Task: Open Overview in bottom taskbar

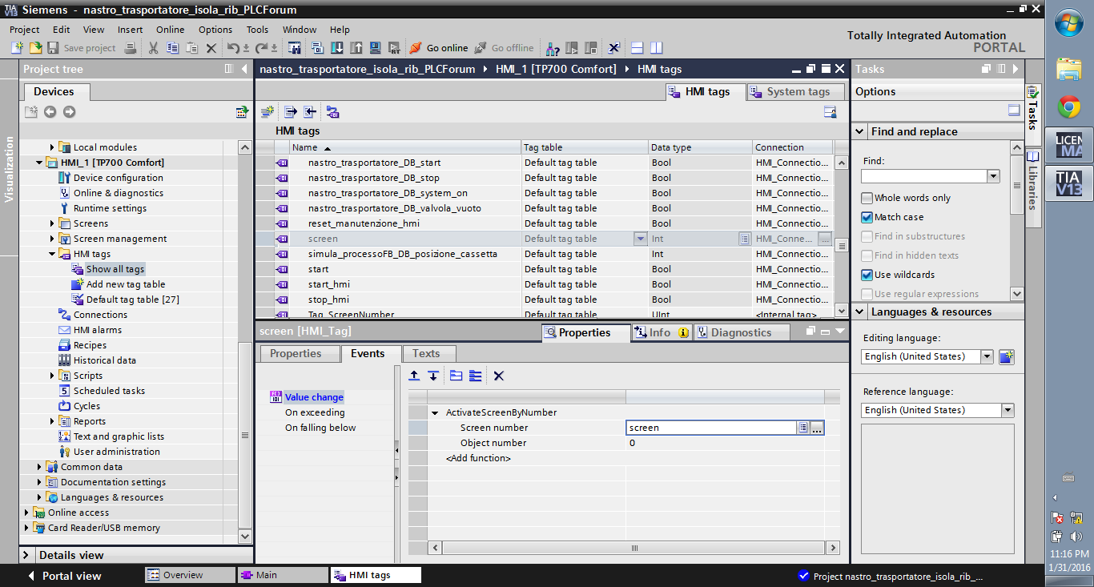Action: tap(190, 575)
